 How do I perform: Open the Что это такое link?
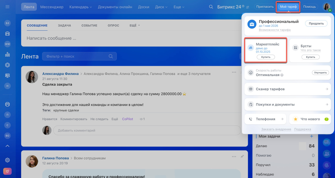tap(310, 50)
